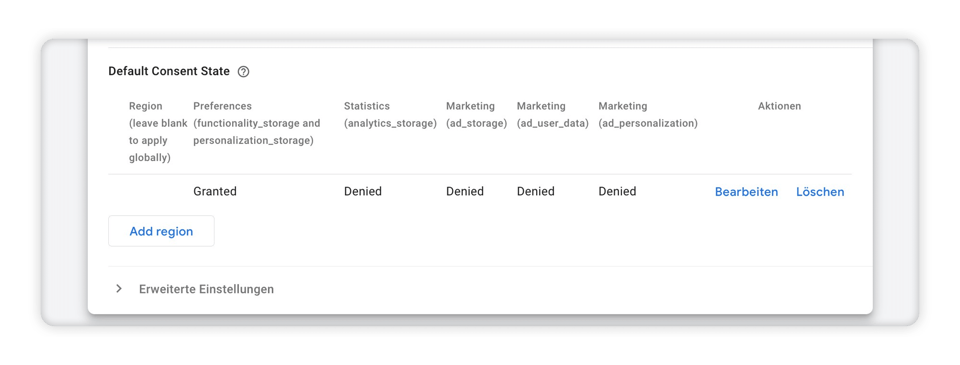This screenshot has height=365, width=960.
Task: Select the Denied value under ad_user_data
Action: [x=535, y=191]
